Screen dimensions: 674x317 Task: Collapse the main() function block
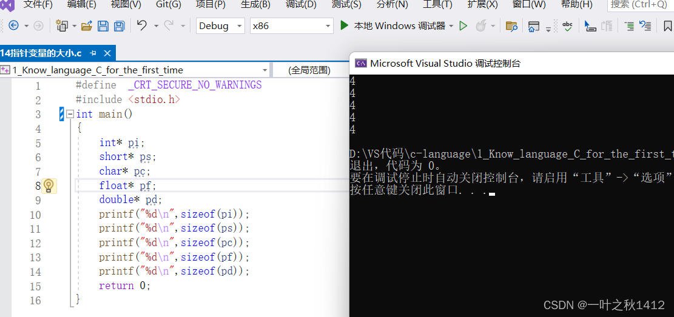point(70,115)
